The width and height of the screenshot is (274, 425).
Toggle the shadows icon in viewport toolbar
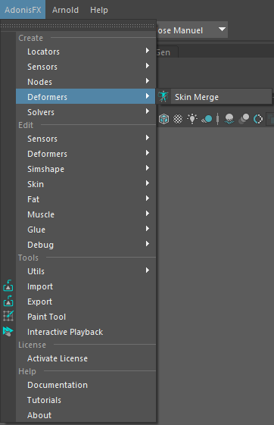pos(207,119)
